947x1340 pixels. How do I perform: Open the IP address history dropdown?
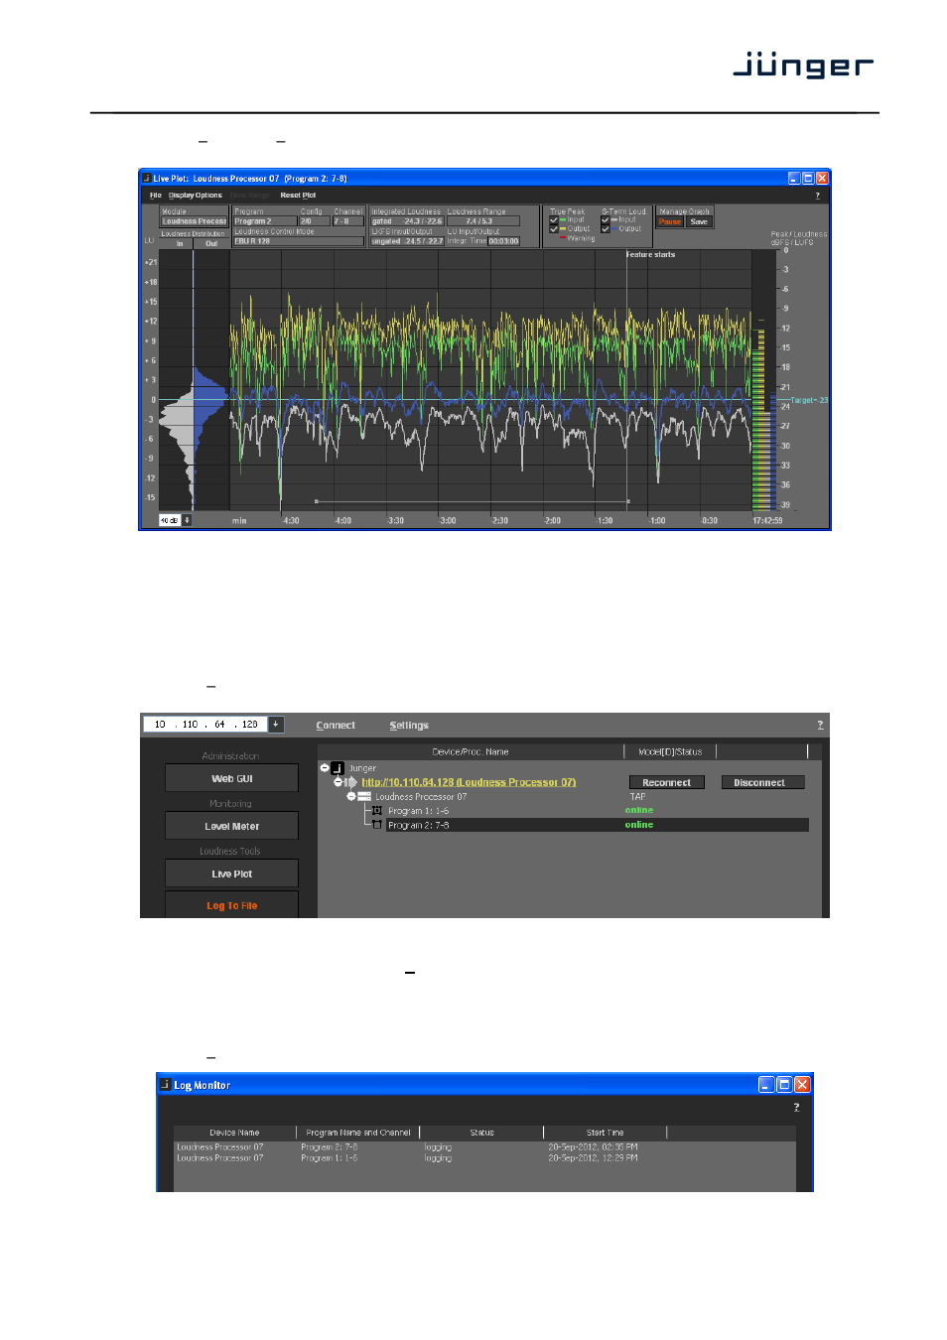pyautogui.click(x=276, y=725)
